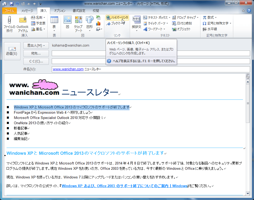Viewport: 254px width, 200px height.
Task: Click in the To recipients field
Action: tap(151, 53)
